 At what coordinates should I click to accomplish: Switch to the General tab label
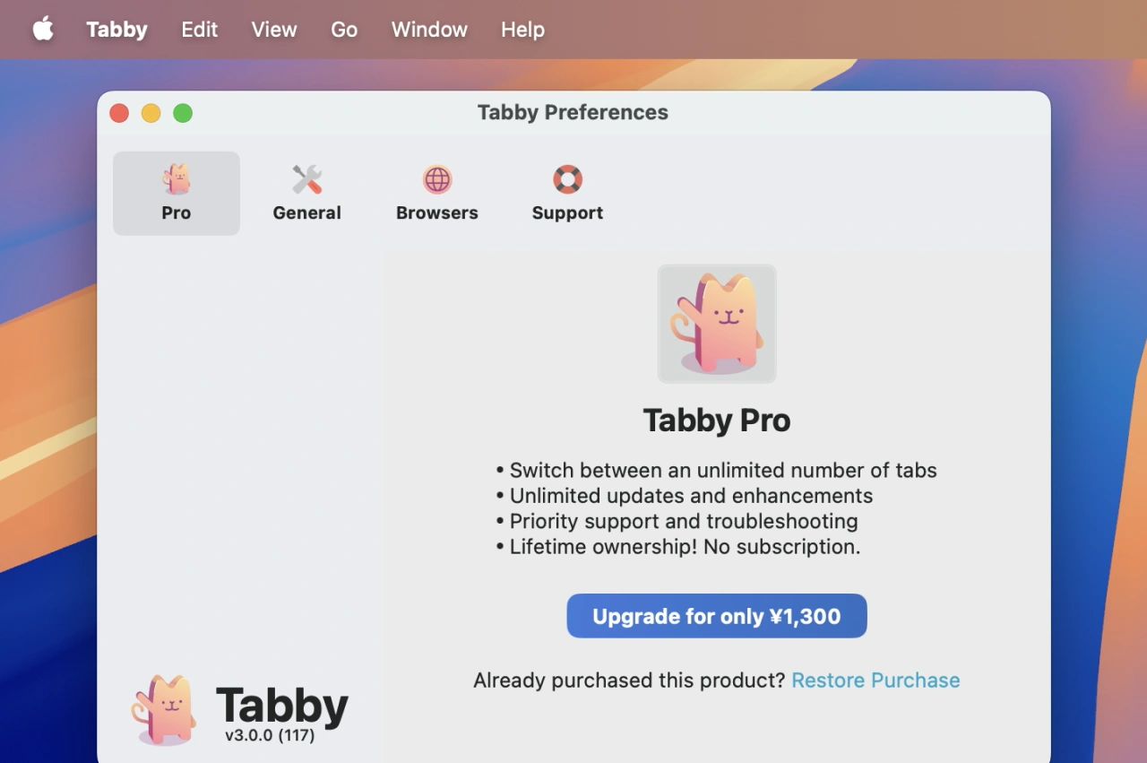coord(306,212)
